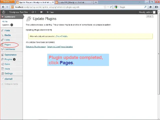
Task: Click the Tools icon in sidebar
Action: 2,69
